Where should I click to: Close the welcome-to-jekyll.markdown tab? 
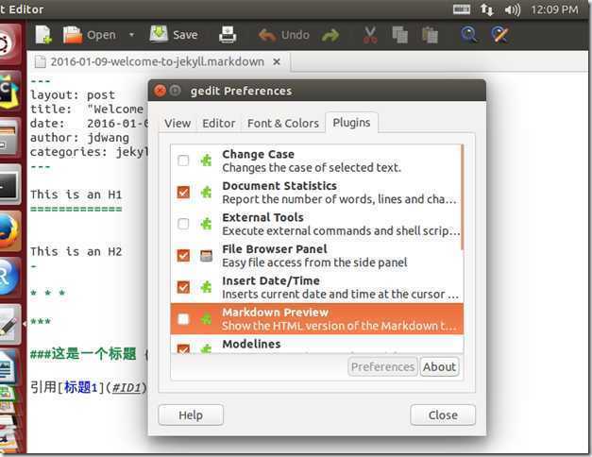tap(277, 61)
